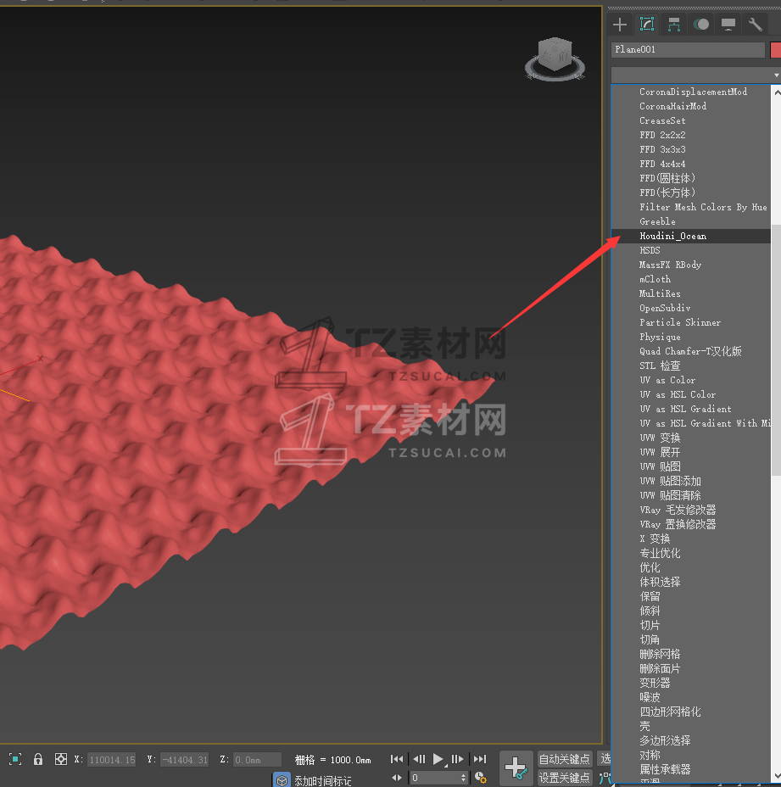The width and height of the screenshot is (781, 787).
Task: Click the 自动关键点 auto key button
Action: (x=564, y=759)
